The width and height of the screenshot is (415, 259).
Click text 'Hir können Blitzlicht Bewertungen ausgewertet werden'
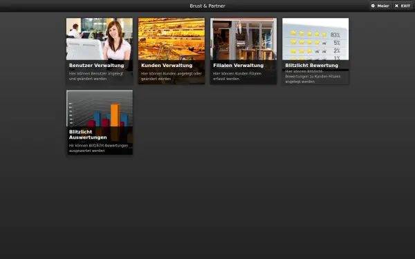pos(98,148)
